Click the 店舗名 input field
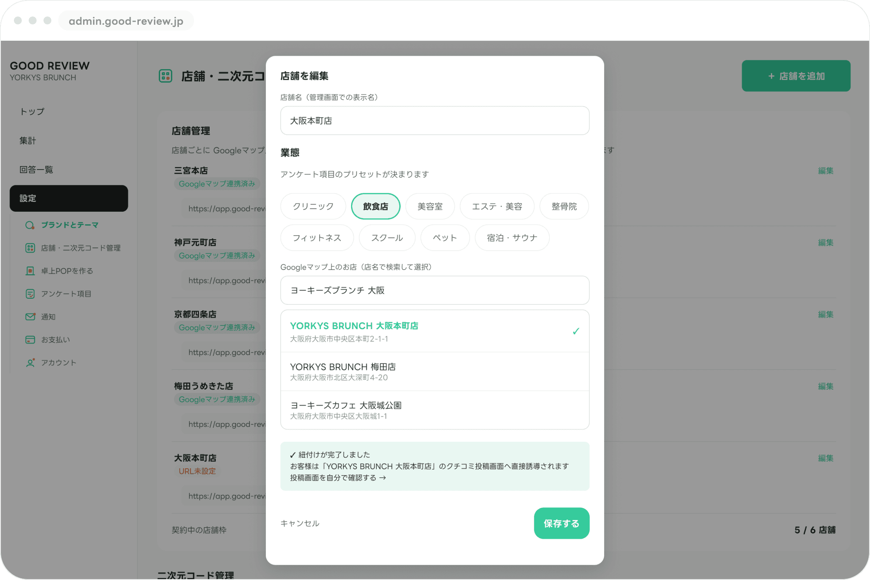The height and width of the screenshot is (580, 870). [435, 121]
